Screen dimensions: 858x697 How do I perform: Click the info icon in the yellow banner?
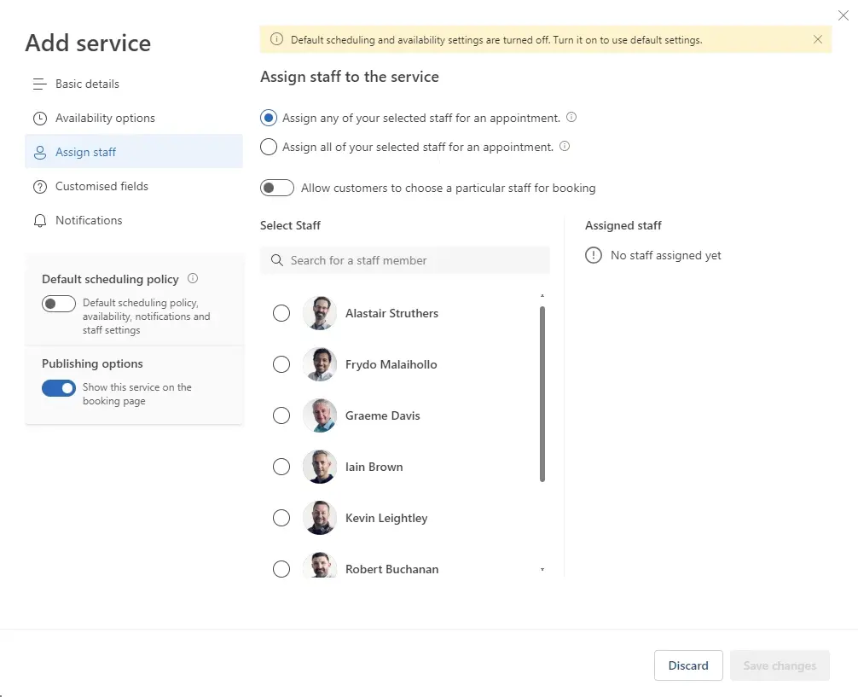pyautogui.click(x=276, y=39)
